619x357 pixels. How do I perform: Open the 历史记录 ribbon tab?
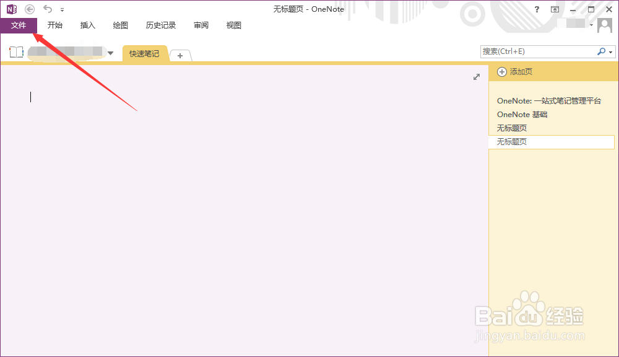click(x=161, y=25)
